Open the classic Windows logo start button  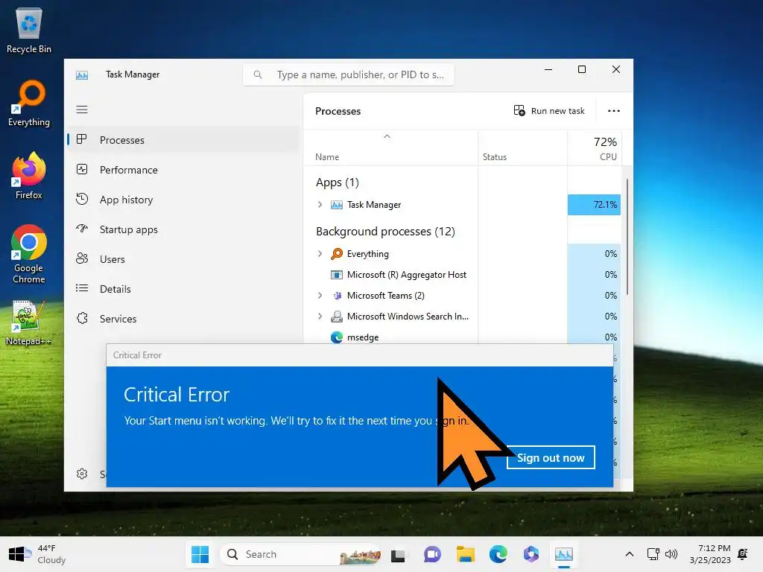tap(16, 554)
